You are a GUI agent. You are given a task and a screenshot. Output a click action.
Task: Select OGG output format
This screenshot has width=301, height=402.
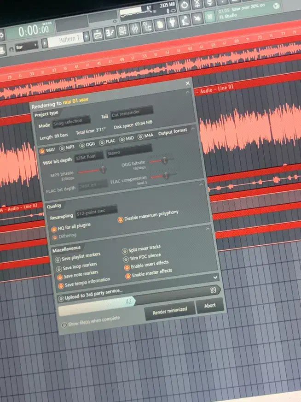[82, 145]
